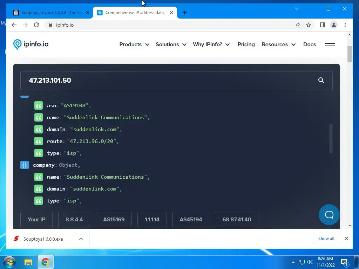Viewport: 359px width, 269px height.
Task: Open the Action Center notification icon
Action: [344, 262]
